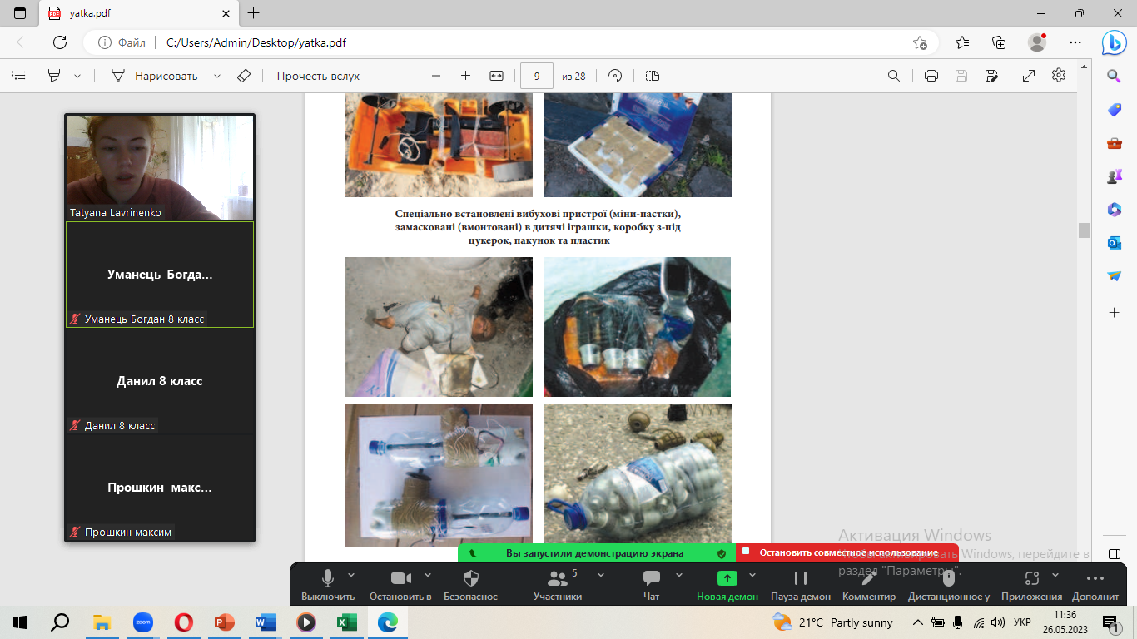Open the Edge settings and more menu

coord(1075,42)
